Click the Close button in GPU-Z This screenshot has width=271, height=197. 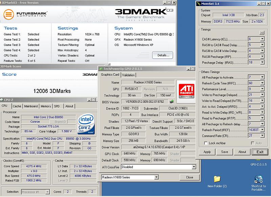pyautogui.click(x=189, y=177)
